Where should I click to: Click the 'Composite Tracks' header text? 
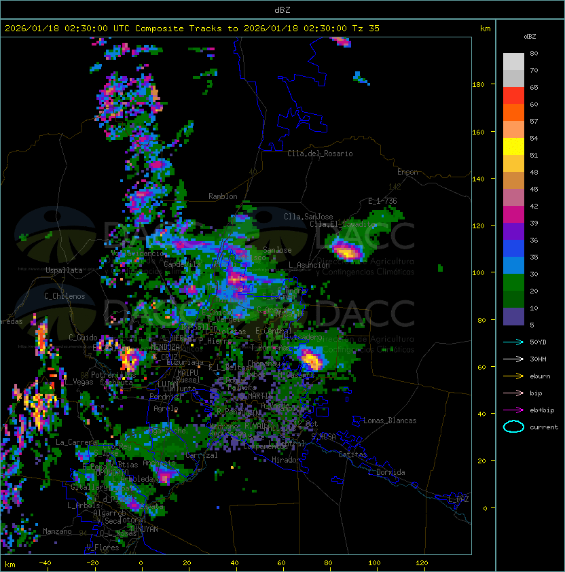tap(179, 29)
